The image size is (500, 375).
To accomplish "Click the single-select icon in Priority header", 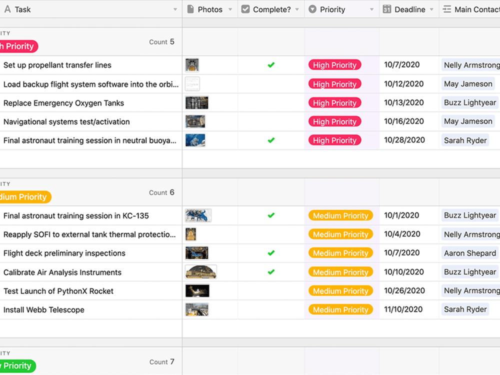I will [312, 9].
